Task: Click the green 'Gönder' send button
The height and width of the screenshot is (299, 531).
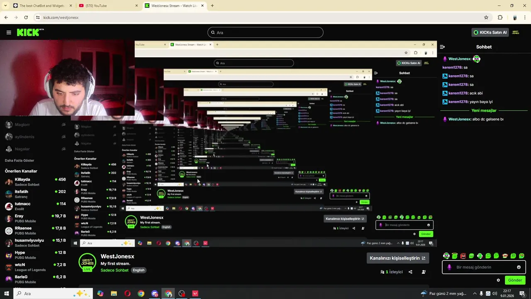Action: click(515, 280)
